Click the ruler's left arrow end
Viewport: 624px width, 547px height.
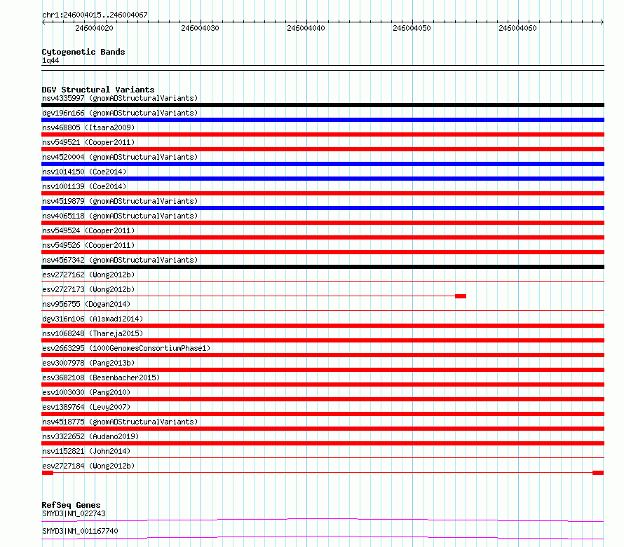pyautogui.click(x=43, y=22)
